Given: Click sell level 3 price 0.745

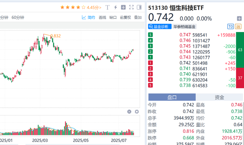Looking at the screenshot, I should coord(185,46).
